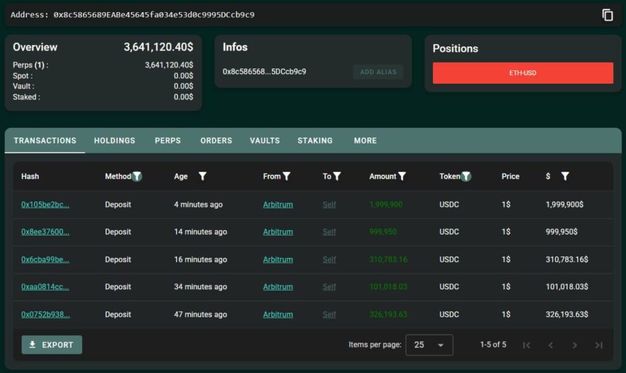The image size is (626, 373).
Task: Click the Add Alias button
Action: coord(378,72)
